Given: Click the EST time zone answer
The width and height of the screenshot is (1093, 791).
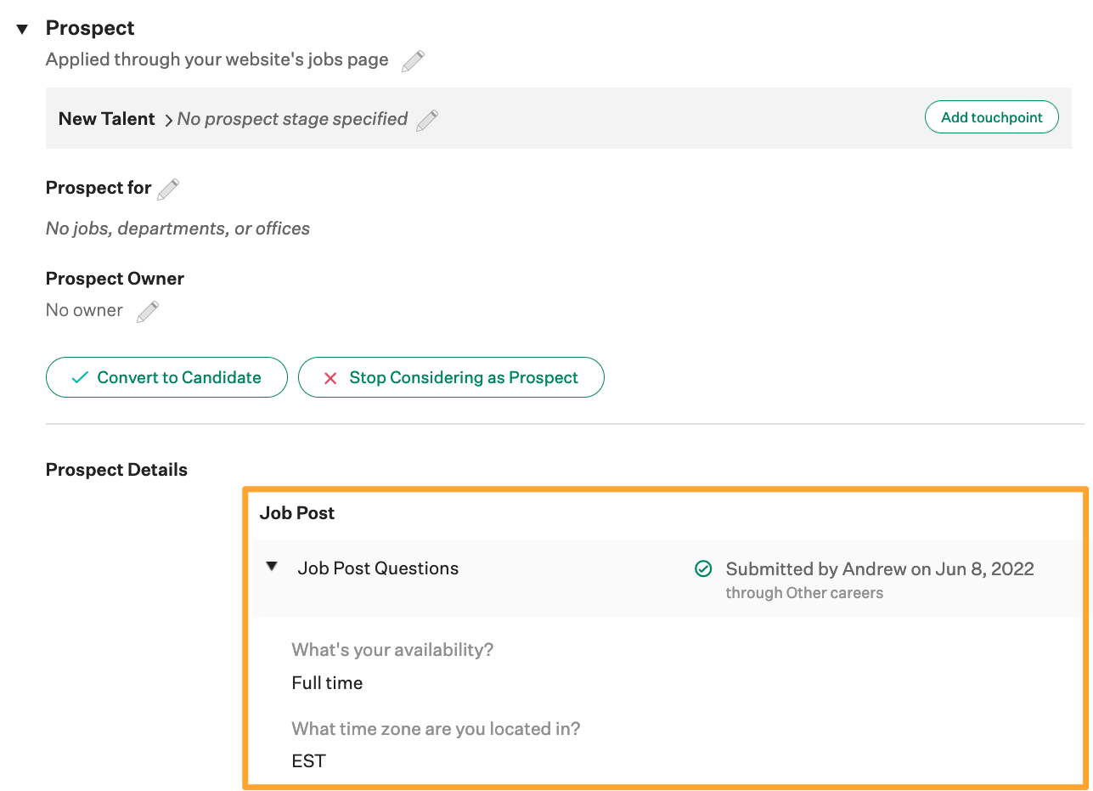Looking at the screenshot, I should point(308,761).
